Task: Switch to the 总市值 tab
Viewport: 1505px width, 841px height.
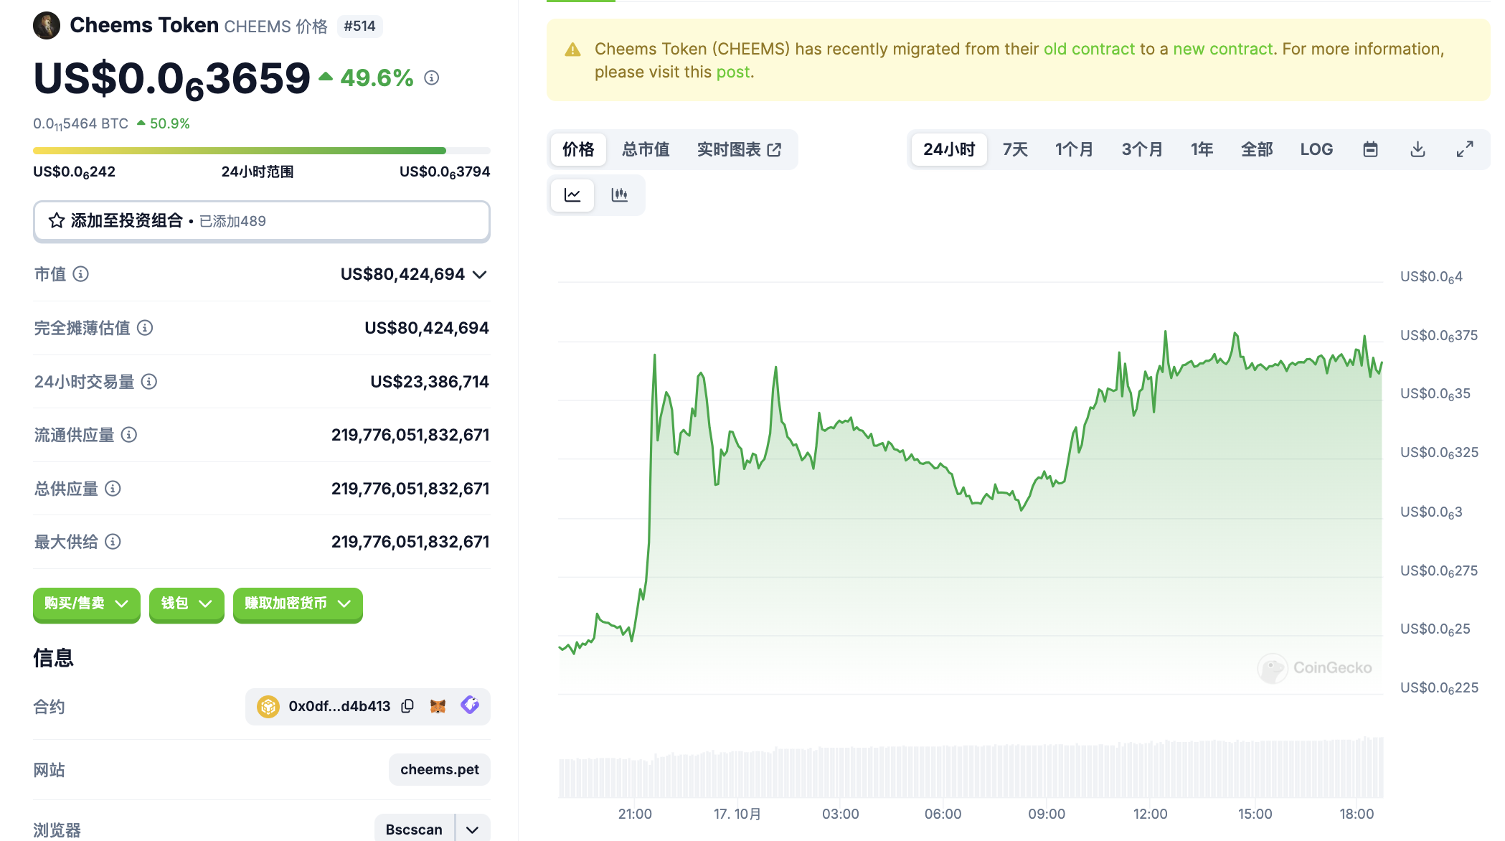Action: point(646,149)
